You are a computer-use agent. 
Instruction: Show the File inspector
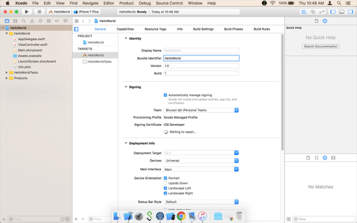point(316,21)
